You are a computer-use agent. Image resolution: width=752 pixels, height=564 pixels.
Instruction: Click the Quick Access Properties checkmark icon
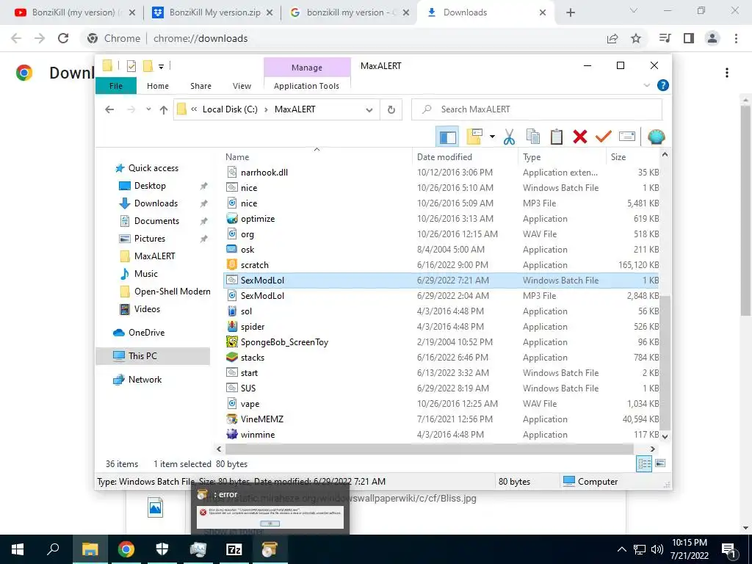click(x=131, y=66)
